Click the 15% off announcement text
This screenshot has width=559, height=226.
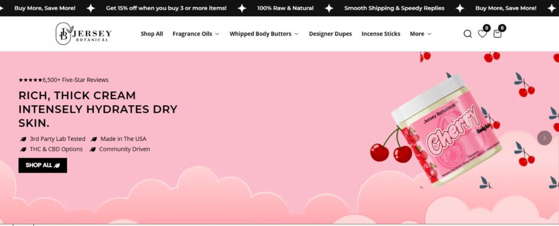coord(166,8)
